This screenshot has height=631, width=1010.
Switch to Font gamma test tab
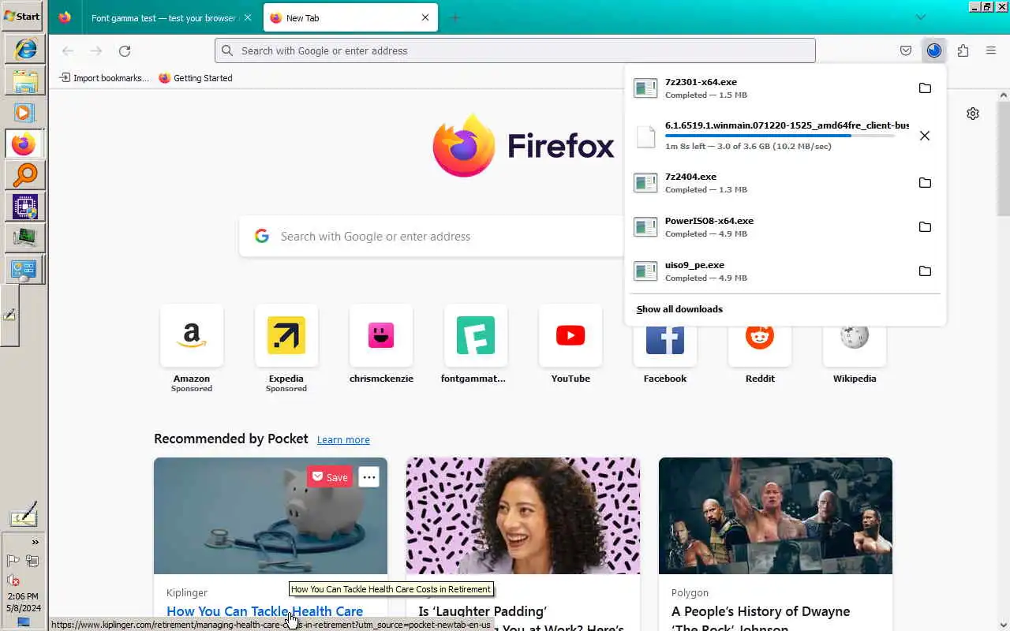point(163,17)
